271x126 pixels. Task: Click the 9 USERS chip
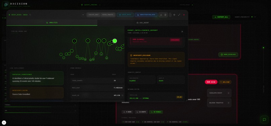[127, 112]
